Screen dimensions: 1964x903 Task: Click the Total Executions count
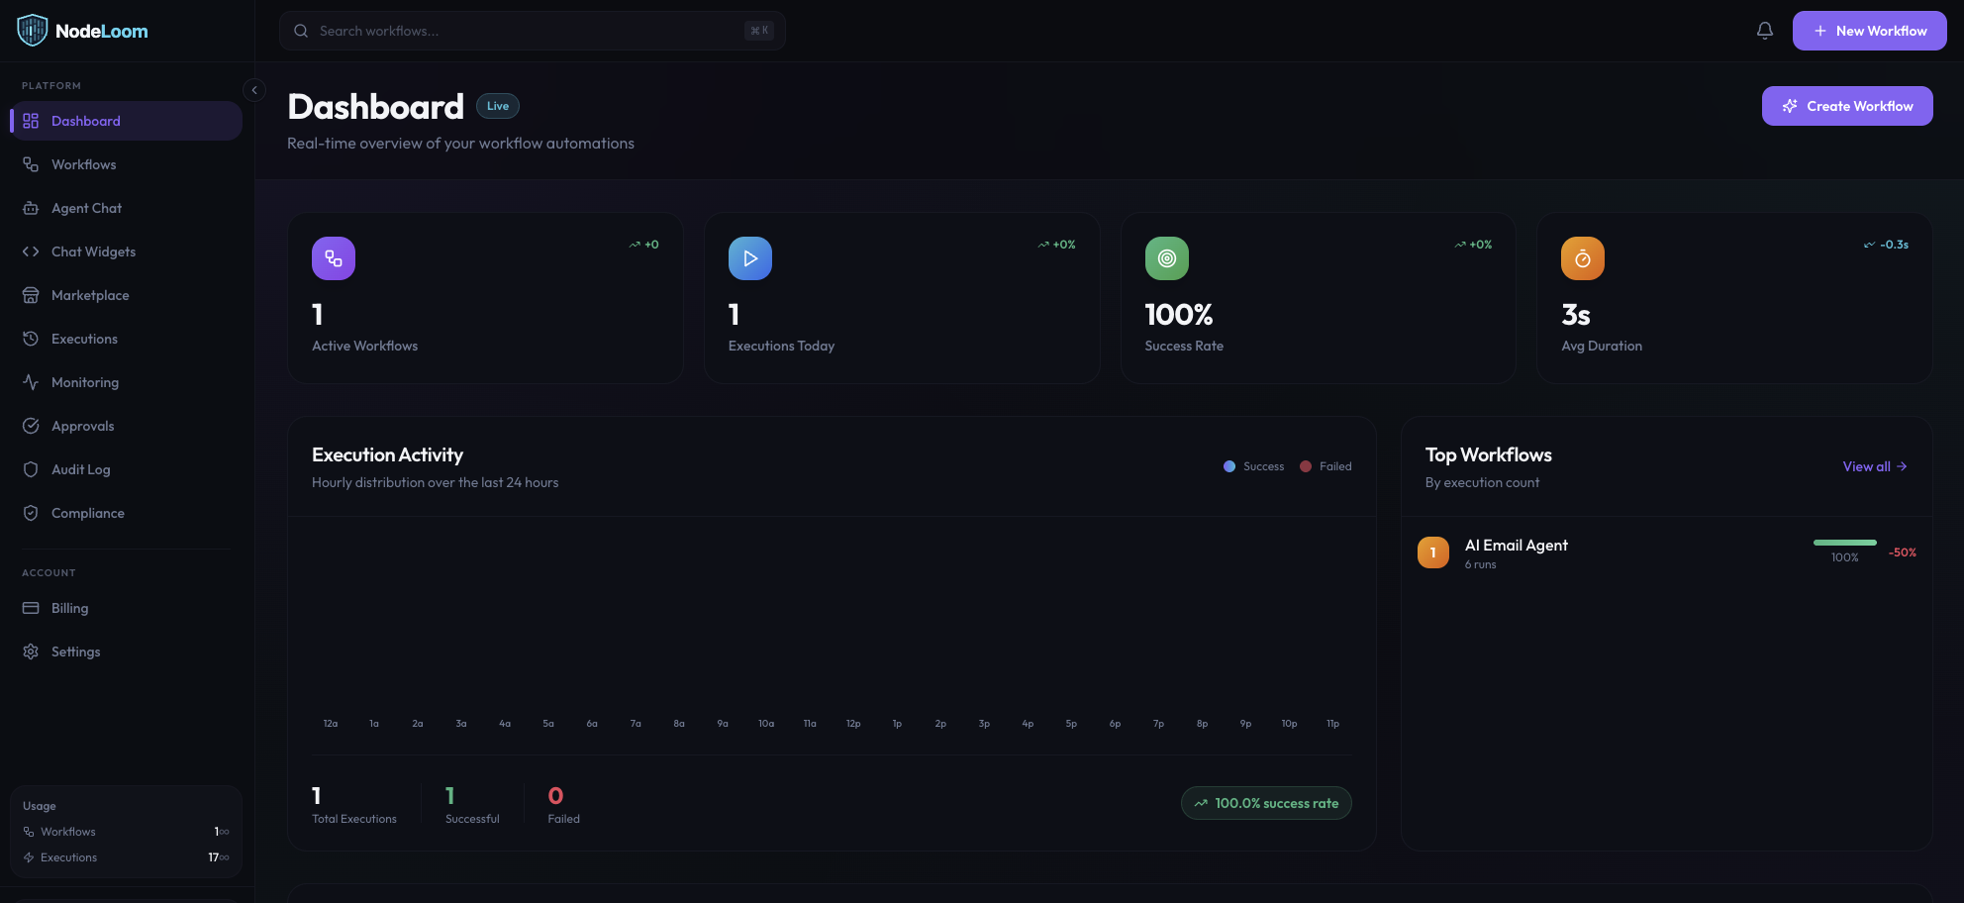click(317, 796)
